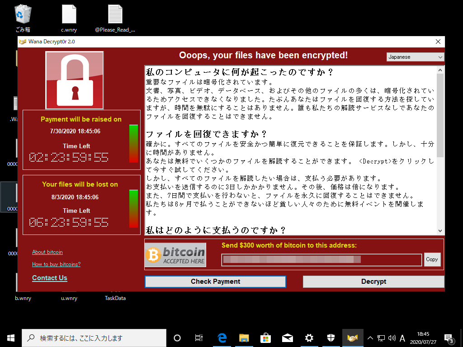Click the taskbar search box
This screenshot has height=347, width=463.
pos(94,338)
